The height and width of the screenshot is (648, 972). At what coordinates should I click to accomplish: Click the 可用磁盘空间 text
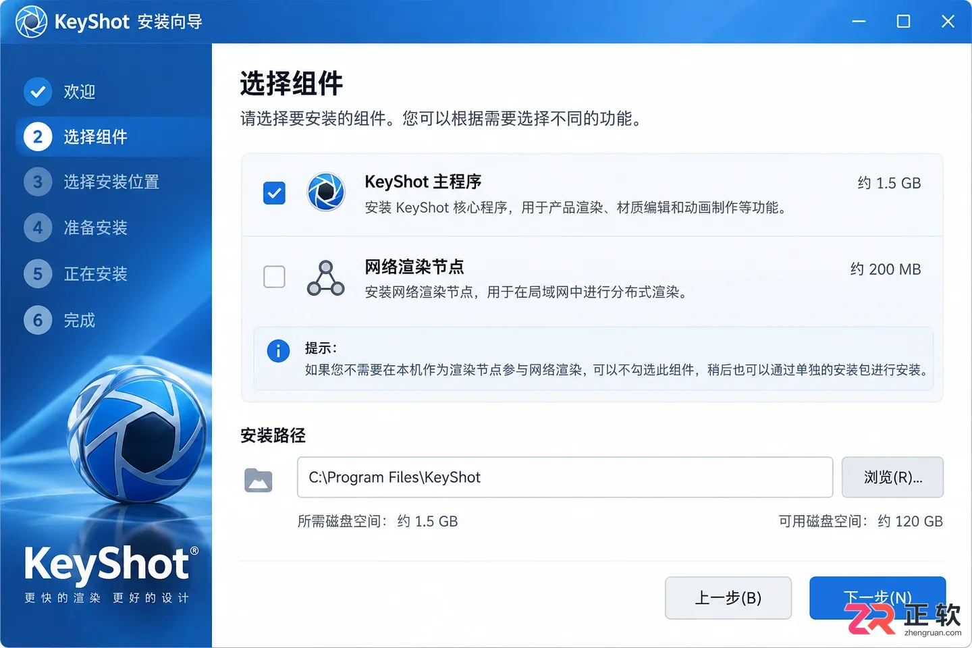coord(861,521)
